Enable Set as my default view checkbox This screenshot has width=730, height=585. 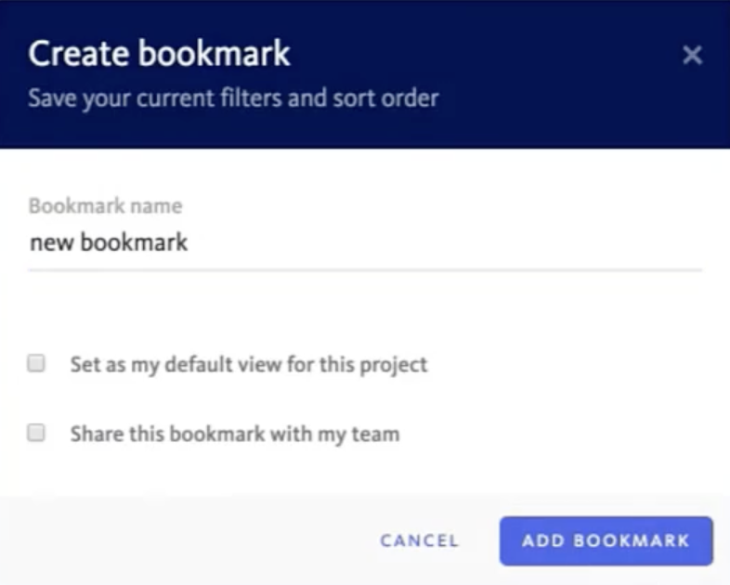pos(36,363)
